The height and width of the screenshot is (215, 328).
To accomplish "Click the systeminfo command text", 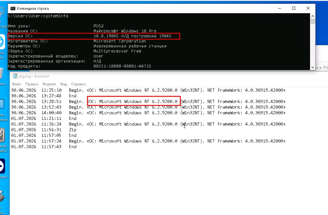I will 56,16.
